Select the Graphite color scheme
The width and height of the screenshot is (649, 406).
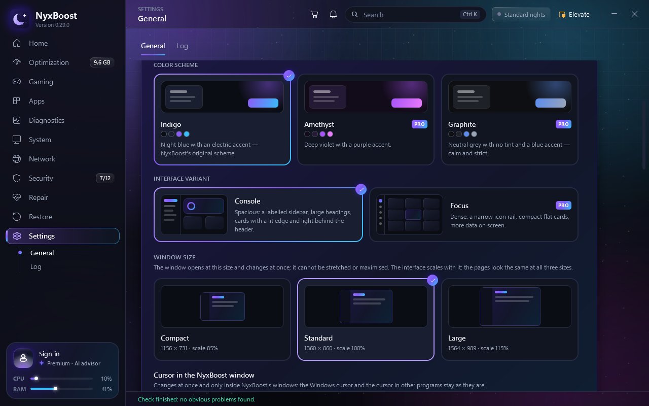tap(510, 120)
